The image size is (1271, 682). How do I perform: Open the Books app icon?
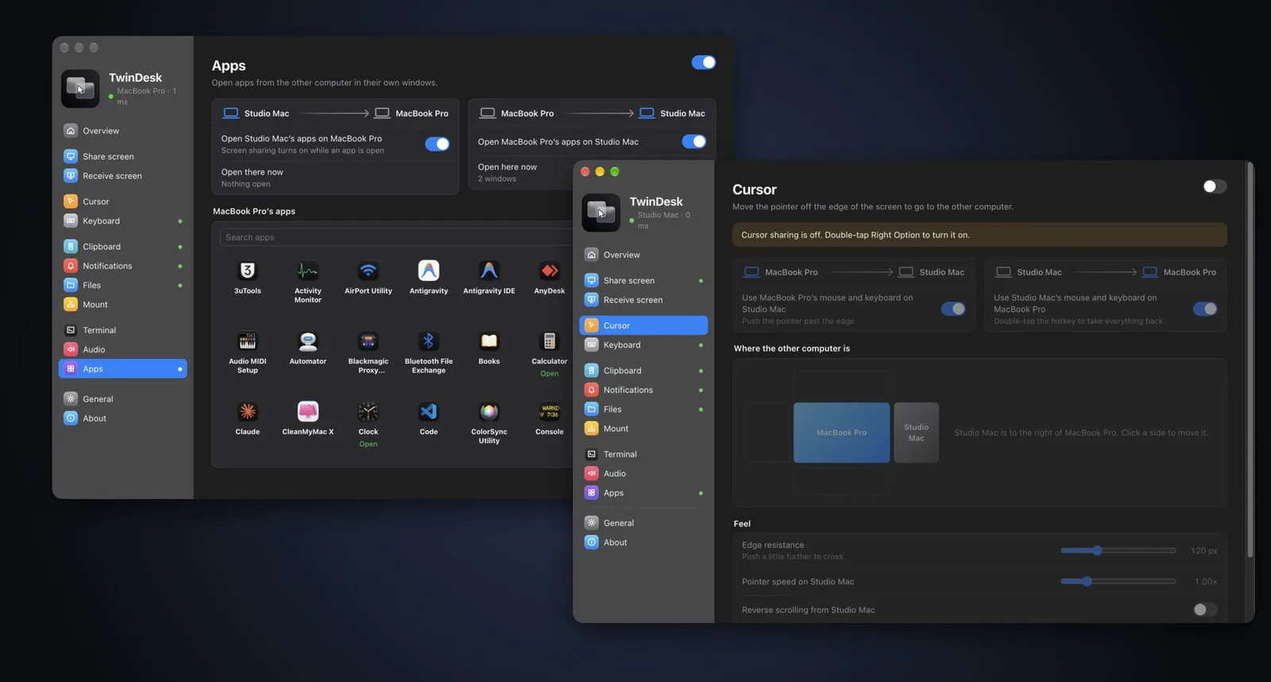489,341
